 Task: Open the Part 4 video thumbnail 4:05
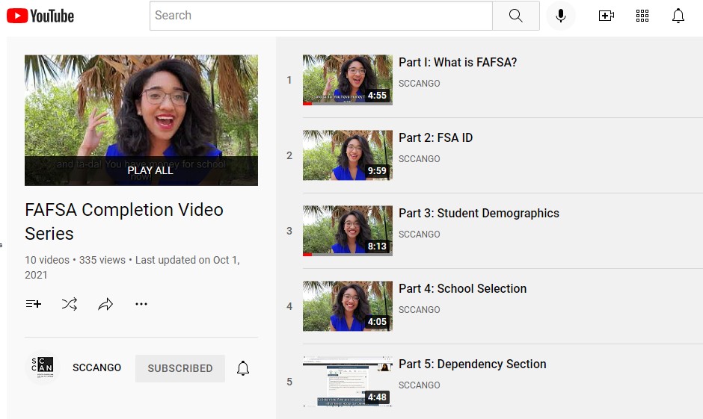coord(348,306)
